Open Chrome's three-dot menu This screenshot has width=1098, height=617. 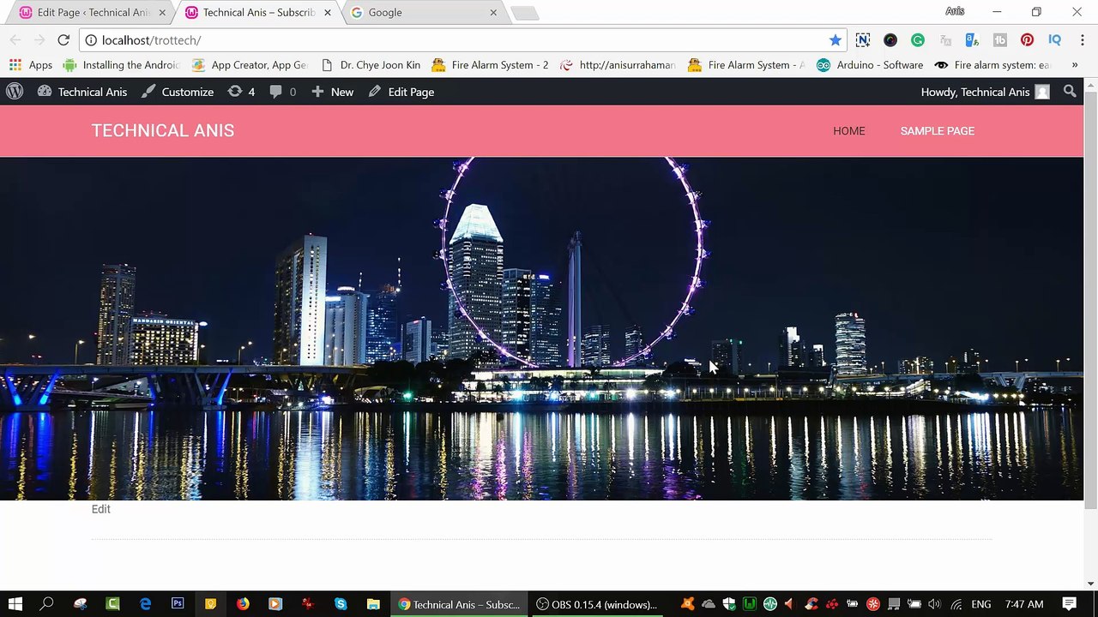1082,40
